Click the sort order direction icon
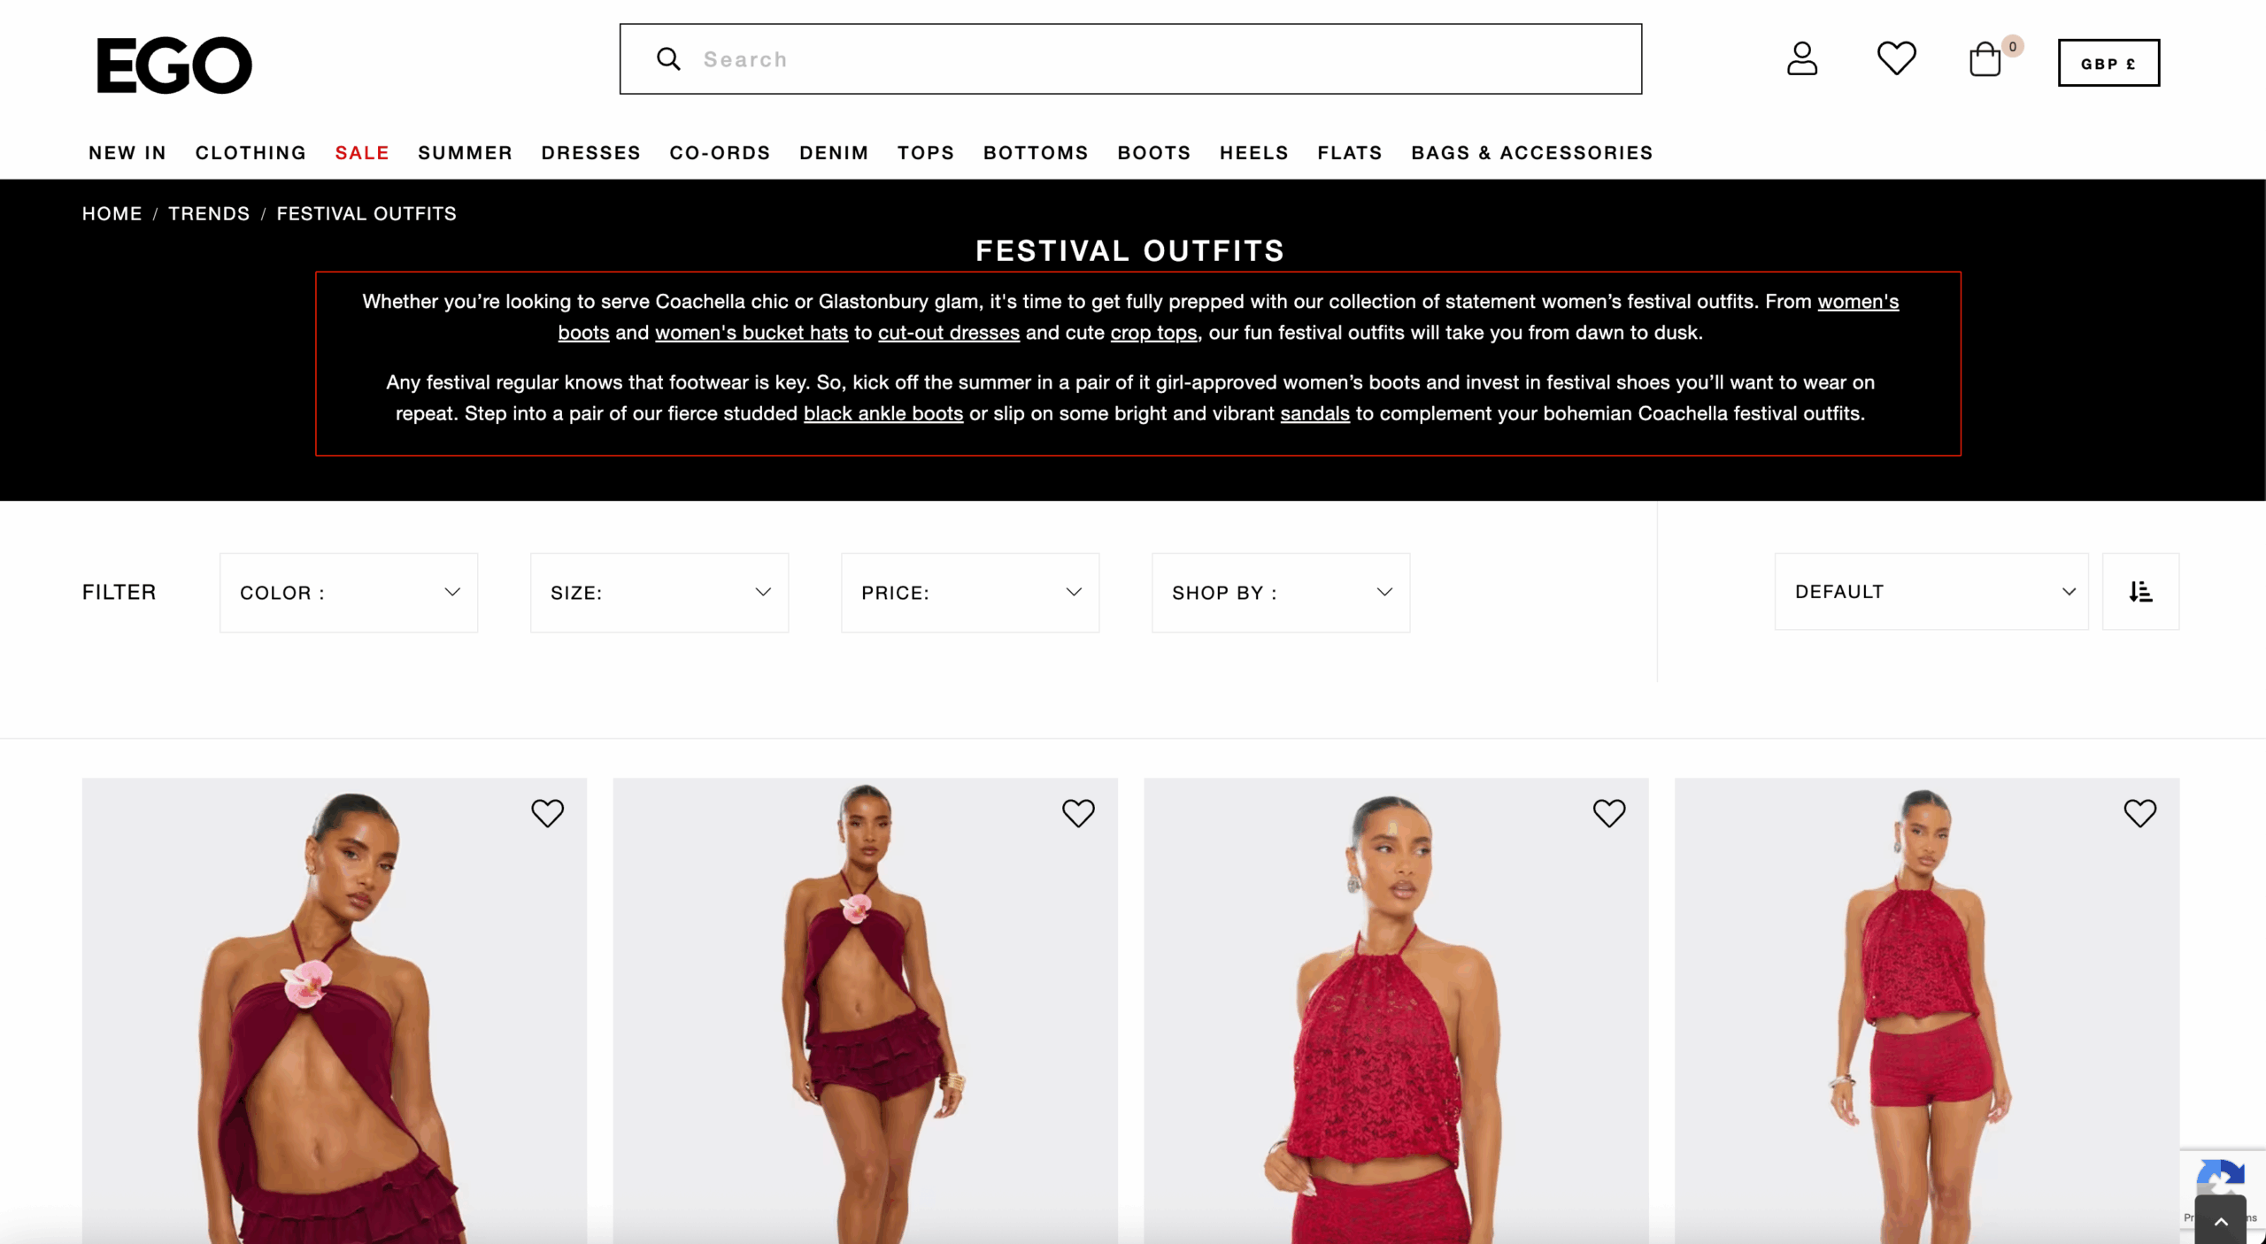The height and width of the screenshot is (1244, 2266). [2140, 592]
